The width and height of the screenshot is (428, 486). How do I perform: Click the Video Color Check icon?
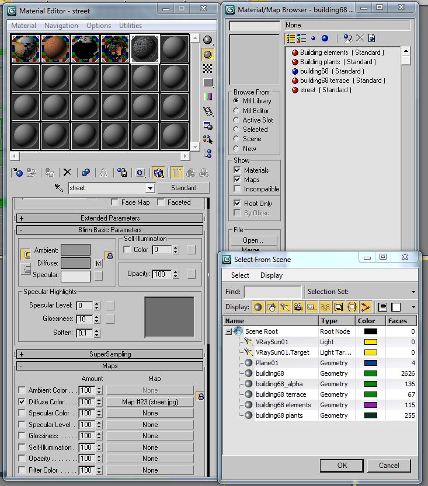coord(207,97)
